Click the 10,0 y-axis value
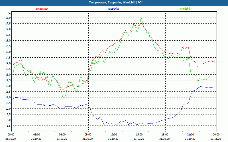The height and width of the screenshot is (142, 228). pyautogui.click(x=8, y=109)
